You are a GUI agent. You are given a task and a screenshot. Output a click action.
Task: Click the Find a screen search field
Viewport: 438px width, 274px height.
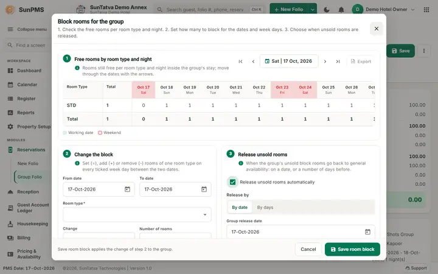28,45
